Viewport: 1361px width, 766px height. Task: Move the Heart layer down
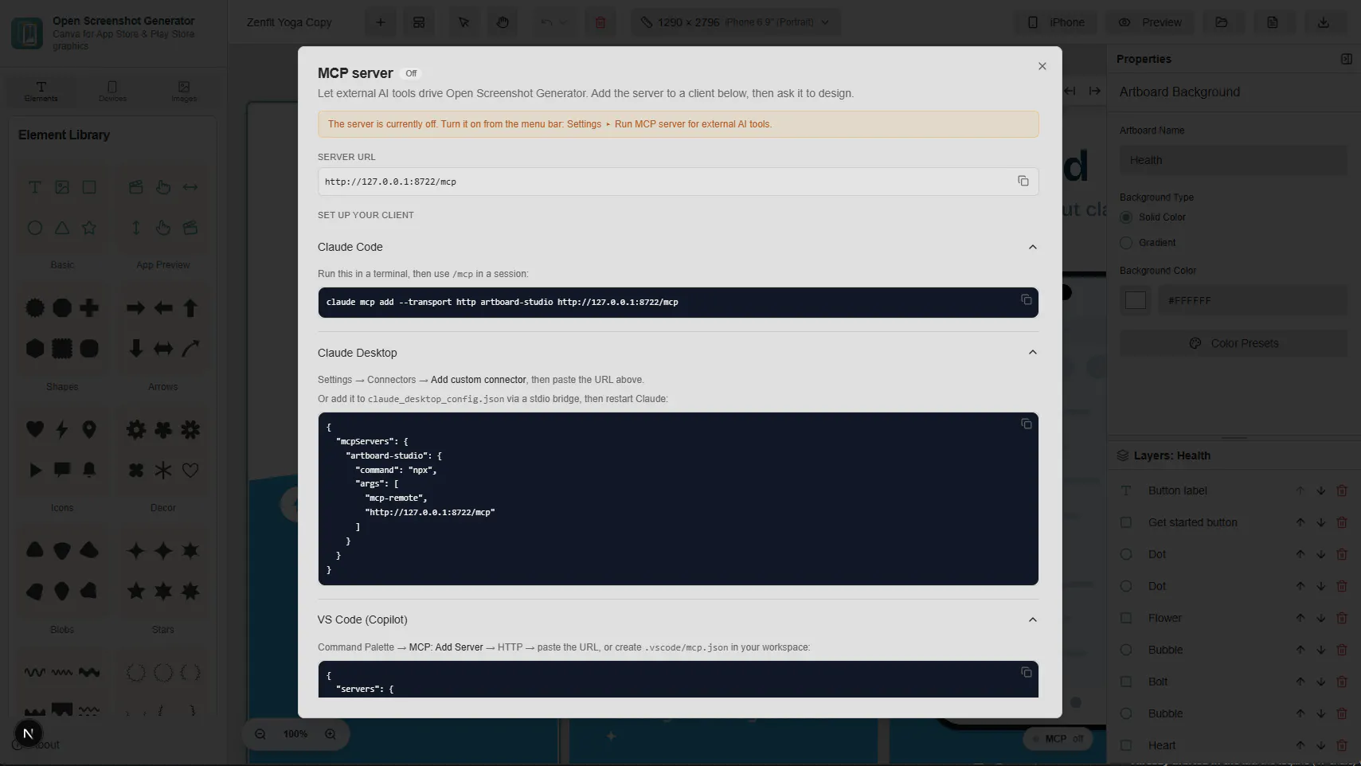[1320, 745]
